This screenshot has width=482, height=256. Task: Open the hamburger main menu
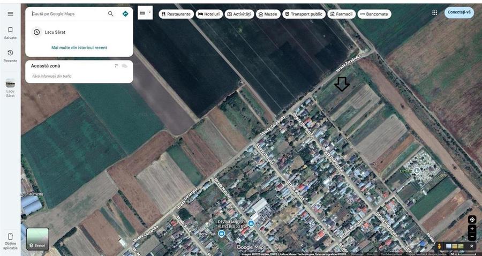[x=11, y=14]
